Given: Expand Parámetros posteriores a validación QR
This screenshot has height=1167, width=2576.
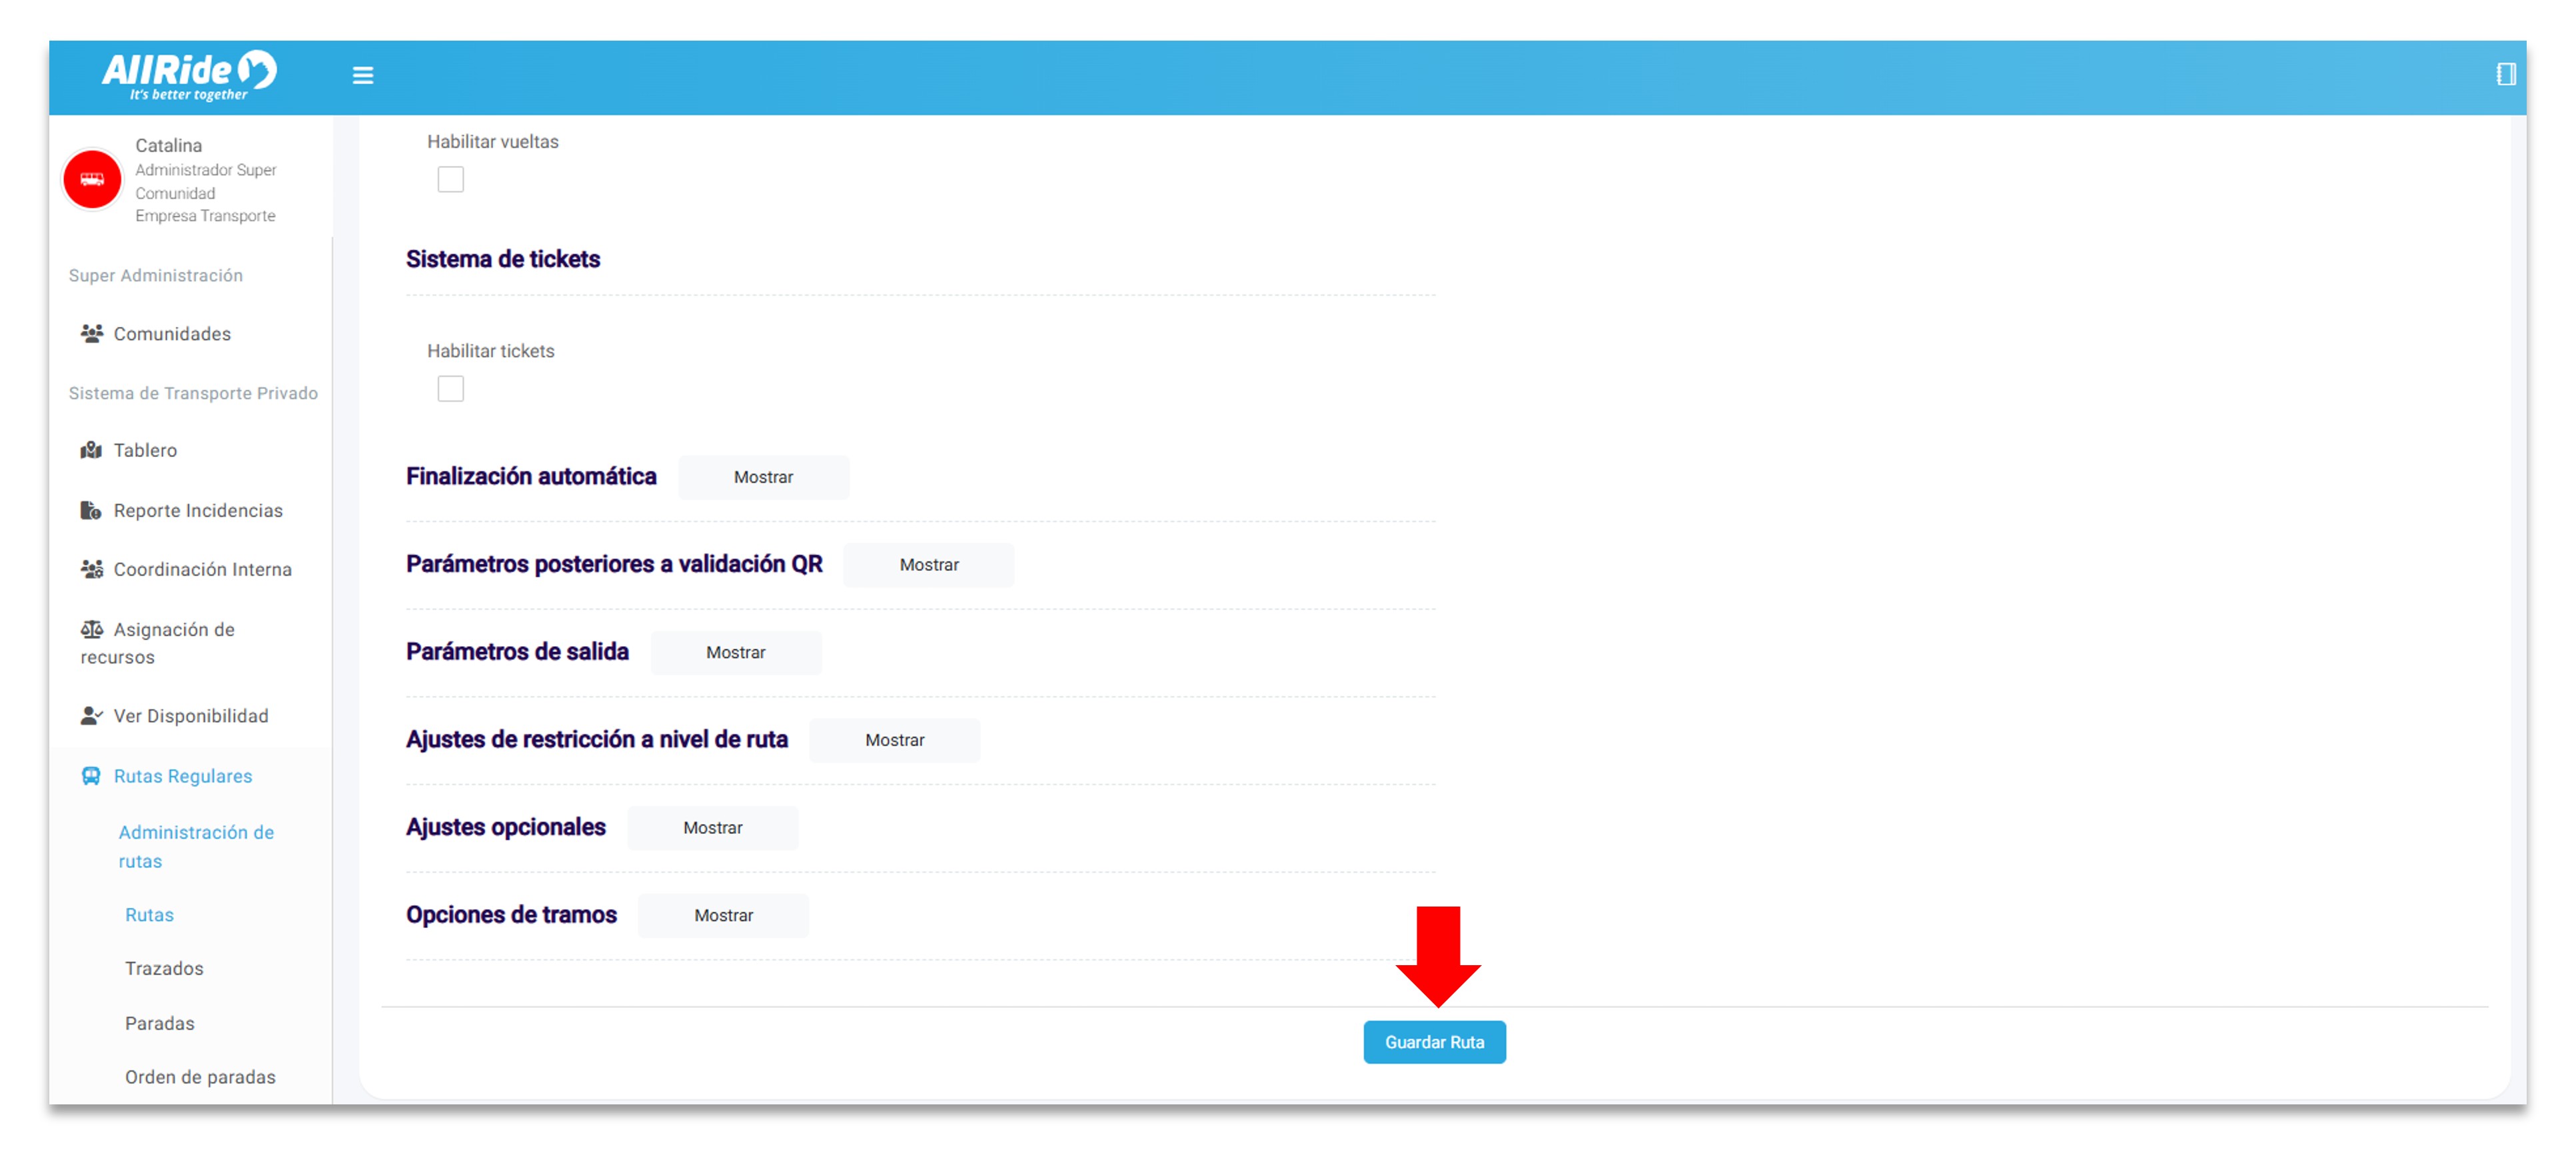Looking at the screenshot, I should tap(928, 565).
